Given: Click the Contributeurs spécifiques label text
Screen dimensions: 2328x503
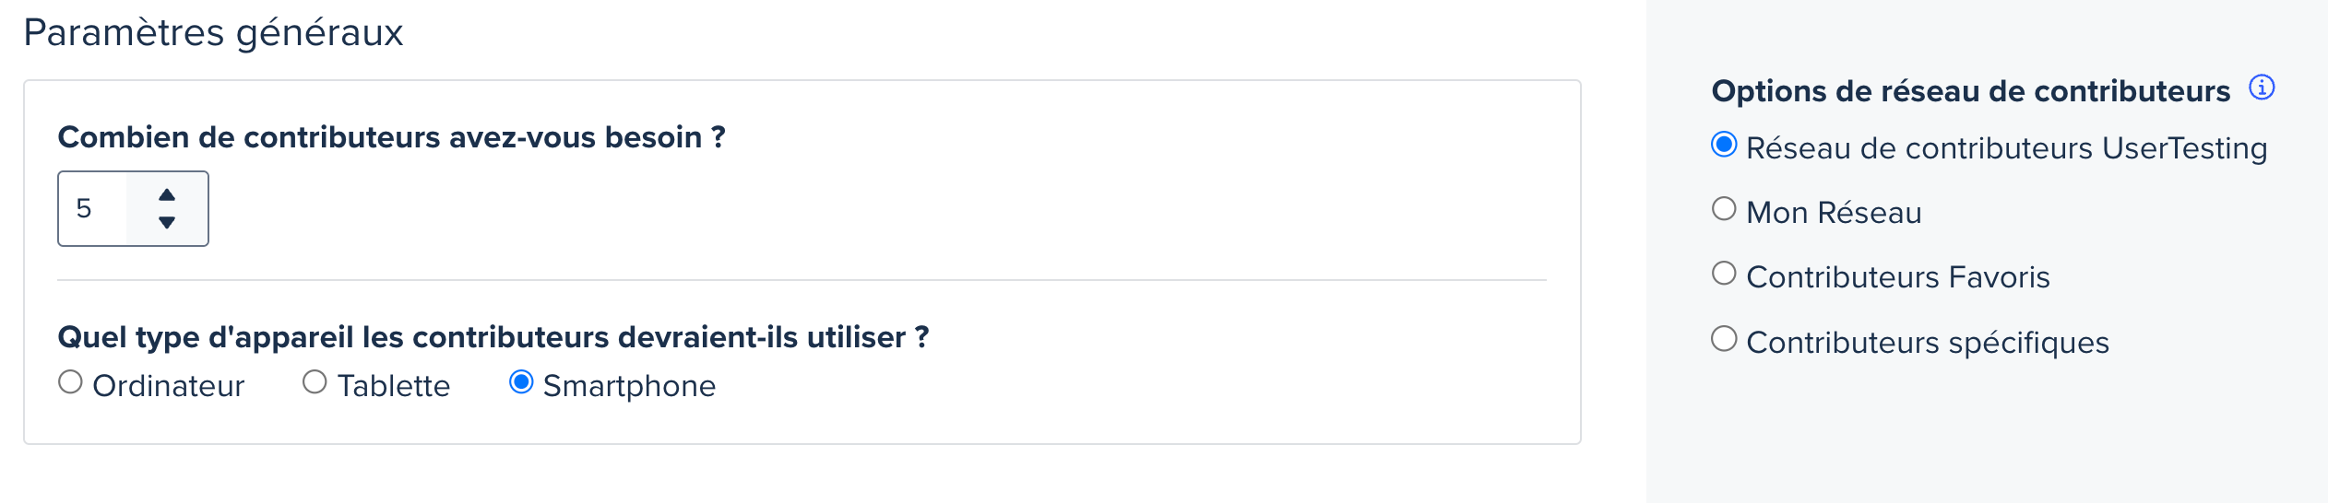Looking at the screenshot, I should (1928, 343).
